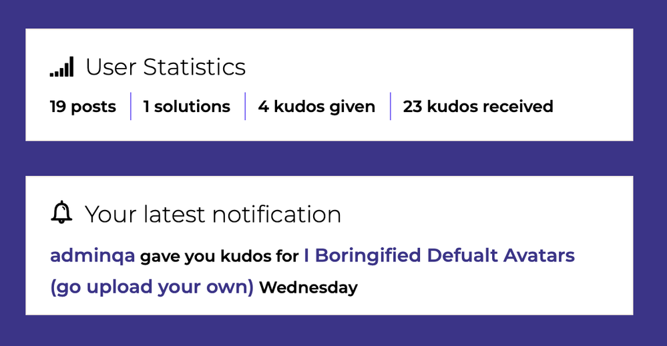Click 'gave you kudos for' text
This screenshot has width=667, height=346.
click(x=220, y=257)
